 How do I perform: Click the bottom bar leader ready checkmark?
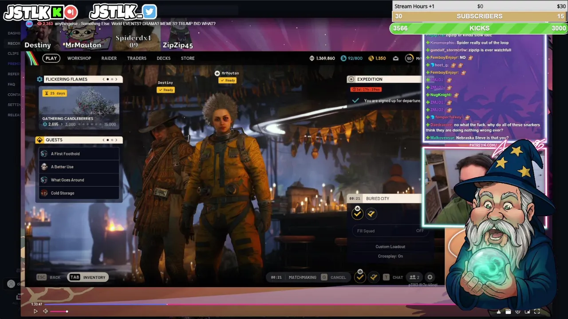360,277
